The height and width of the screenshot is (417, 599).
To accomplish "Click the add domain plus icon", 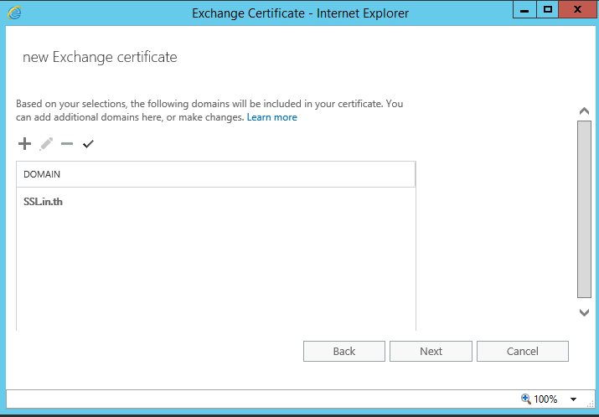I will (24, 144).
